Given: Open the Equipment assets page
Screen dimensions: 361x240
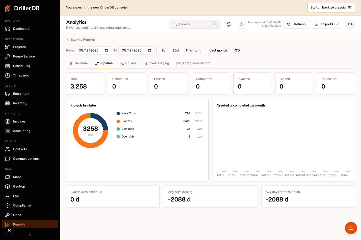Looking at the screenshot, I should pos(30,94).
